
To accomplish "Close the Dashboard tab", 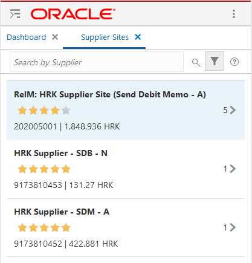I will [55, 37].
